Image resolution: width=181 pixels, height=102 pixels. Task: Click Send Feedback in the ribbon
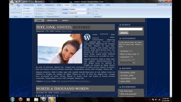pos(163,5)
